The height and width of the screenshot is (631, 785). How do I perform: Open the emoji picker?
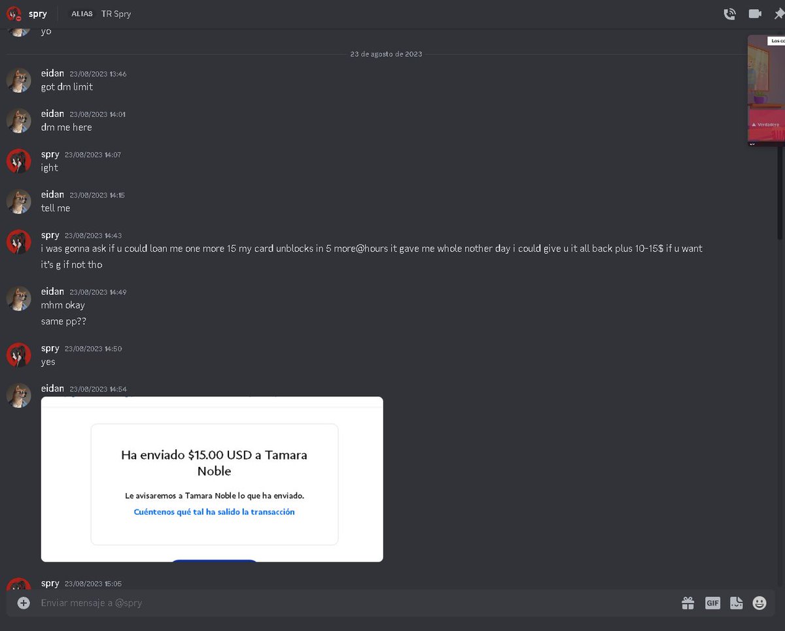coord(759,603)
